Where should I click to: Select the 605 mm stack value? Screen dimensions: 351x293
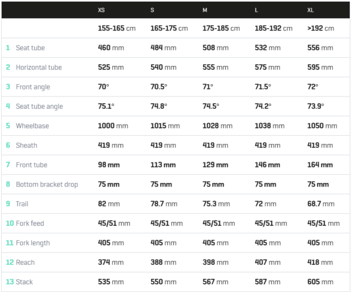point(320,282)
